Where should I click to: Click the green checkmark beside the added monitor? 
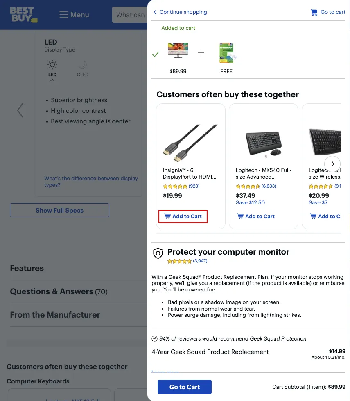[x=155, y=53]
